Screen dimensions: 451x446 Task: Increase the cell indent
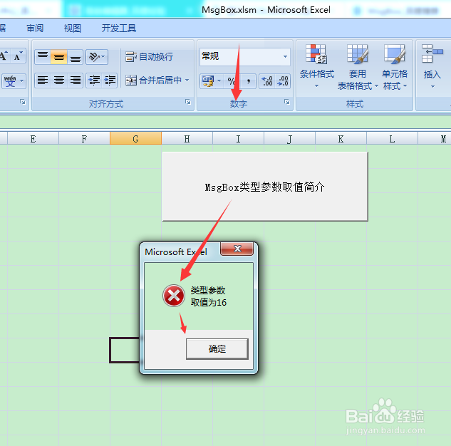(x=110, y=81)
